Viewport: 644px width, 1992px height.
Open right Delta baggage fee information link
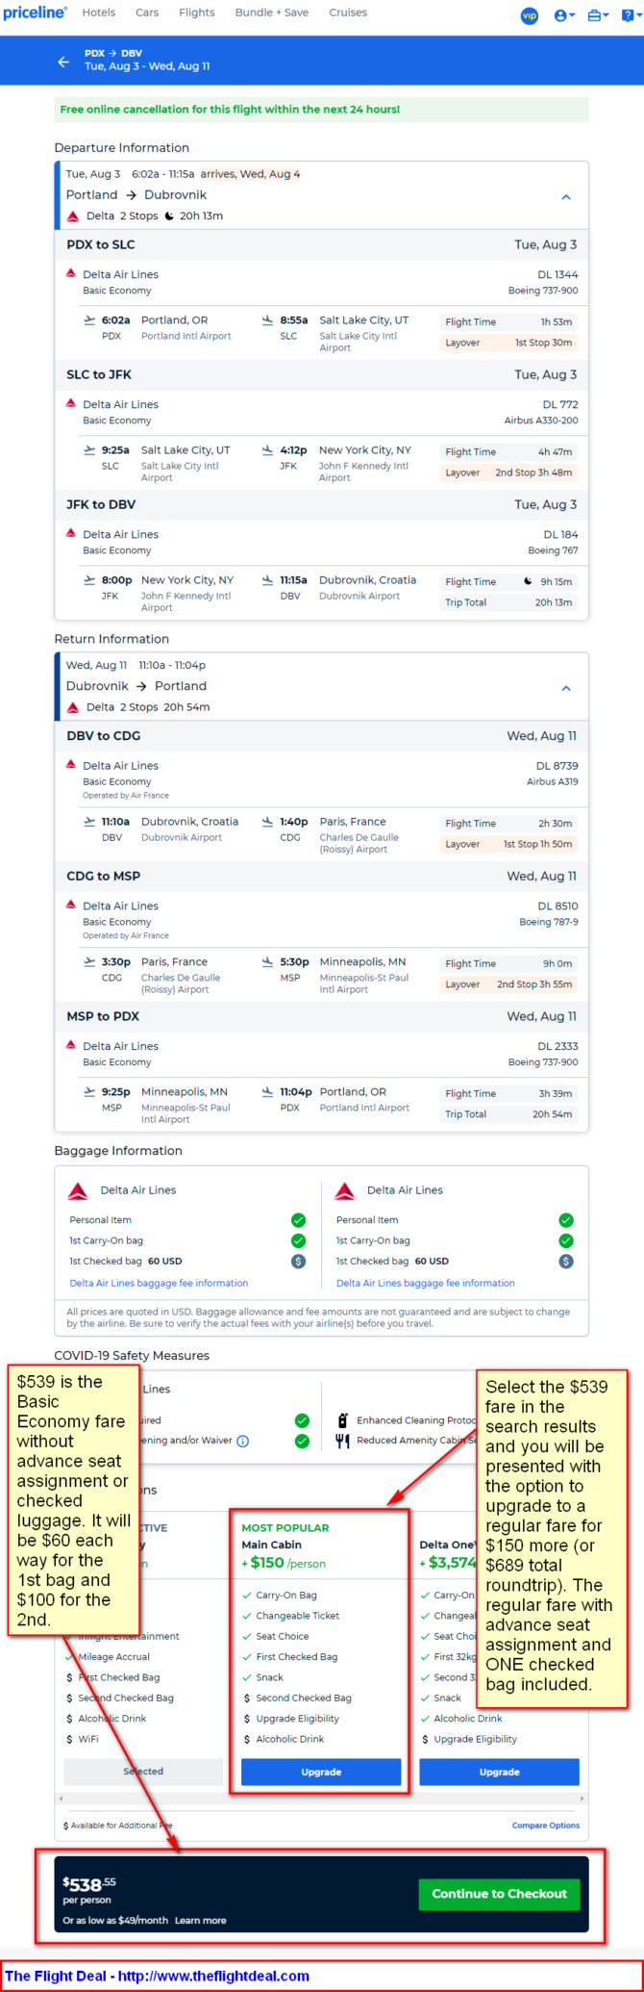(426, 1283)
